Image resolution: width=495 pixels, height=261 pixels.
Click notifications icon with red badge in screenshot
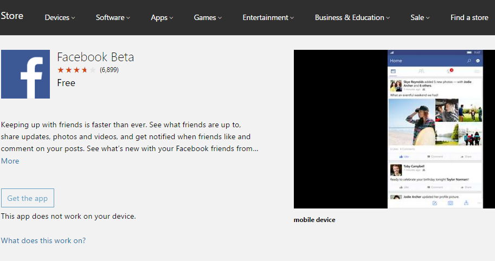(x=449, y=71)
